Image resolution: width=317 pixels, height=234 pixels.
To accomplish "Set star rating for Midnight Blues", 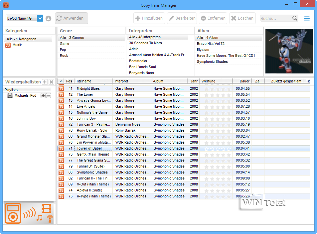I will 217,89.
